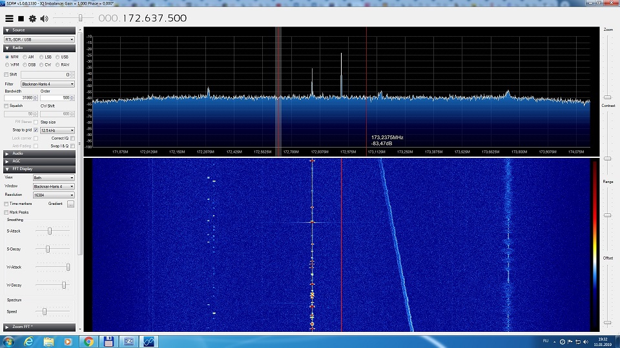This screenshot has height=348, width=620.
Task: Enable the Shift checkbox
Action: [6, 75]
